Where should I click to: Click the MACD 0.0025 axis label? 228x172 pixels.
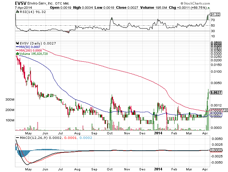pyautogui.click(x=217, y=145)
